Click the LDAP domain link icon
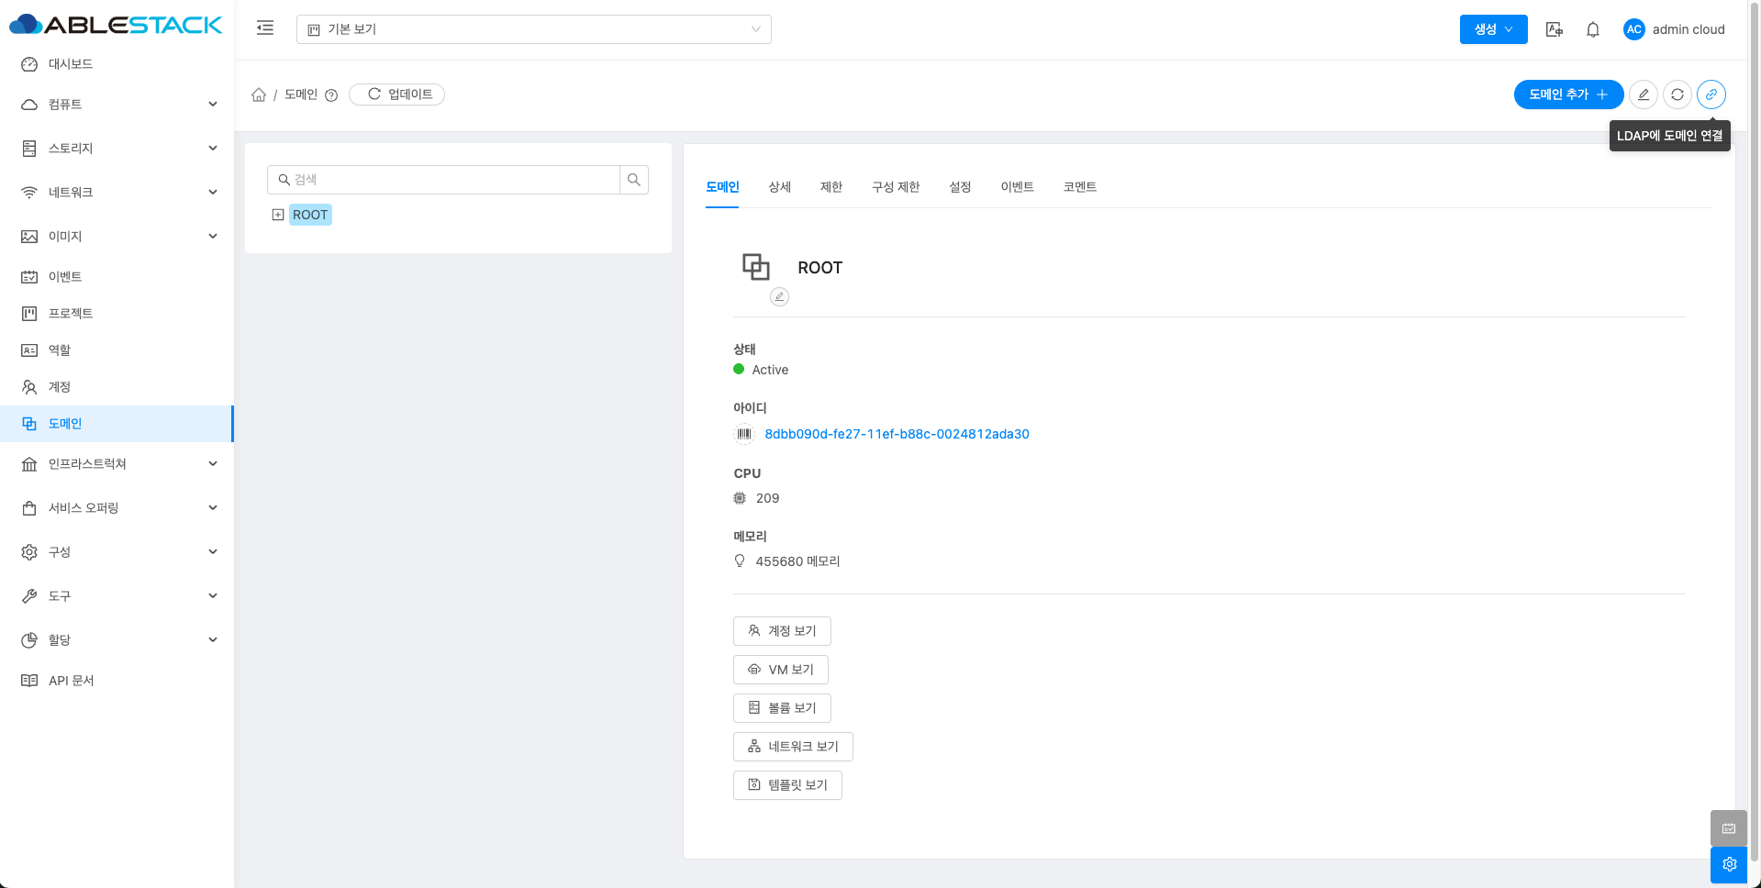 click(x=1711, y=94)
